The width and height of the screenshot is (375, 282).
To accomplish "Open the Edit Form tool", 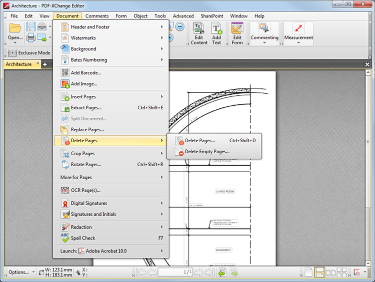I will pyautogui.click(x=237, y=33).
